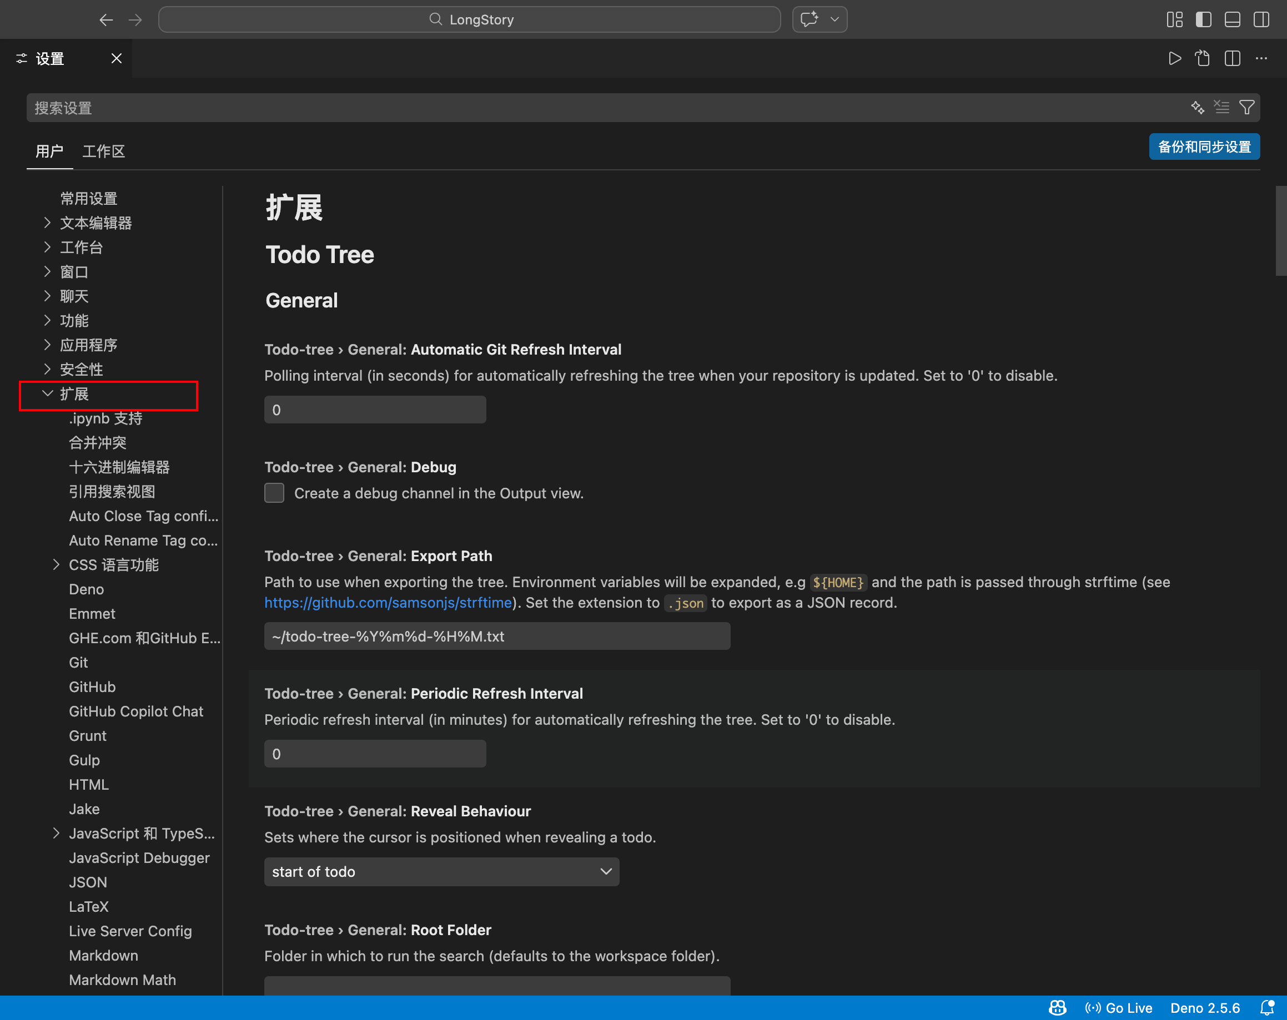Open Emmet settings in the tree

(x=92, y=614)
